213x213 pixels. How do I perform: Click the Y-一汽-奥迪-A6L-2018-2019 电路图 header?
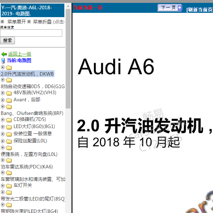[x=32, y=10]
